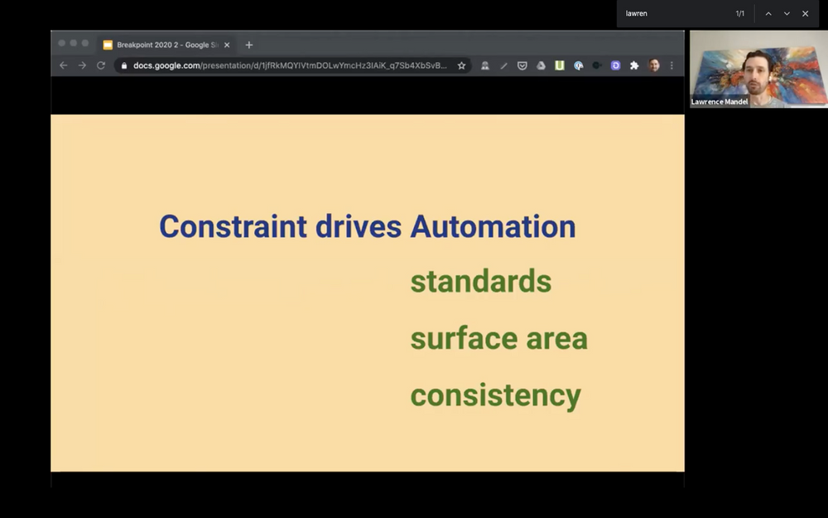This screenshot has height=518, width=828.
Task: Bookmark the page via the star icon
Action: point(461,65)
